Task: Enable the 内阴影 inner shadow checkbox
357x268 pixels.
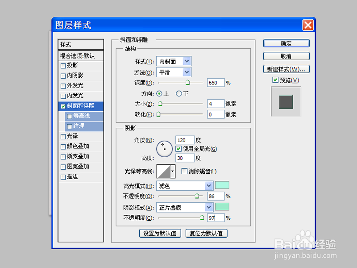Action: coord(63,76)
